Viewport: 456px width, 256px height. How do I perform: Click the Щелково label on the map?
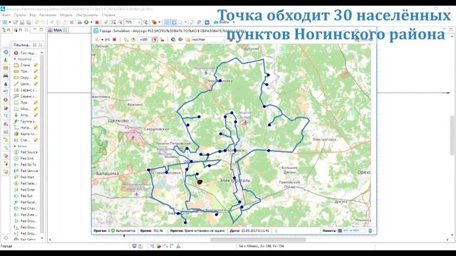coord(118,120)
